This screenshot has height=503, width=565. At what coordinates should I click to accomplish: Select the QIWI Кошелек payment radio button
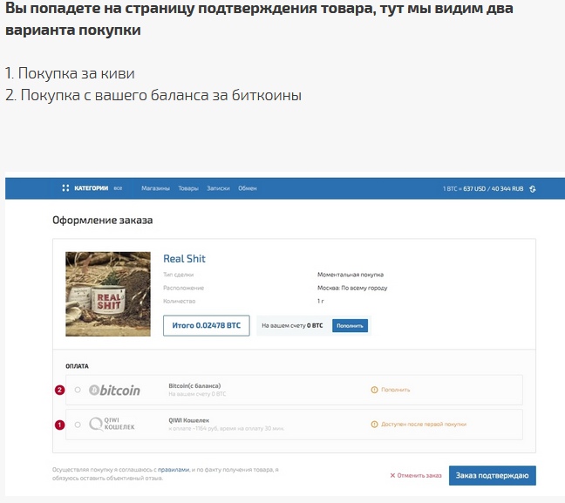point(78,425)
